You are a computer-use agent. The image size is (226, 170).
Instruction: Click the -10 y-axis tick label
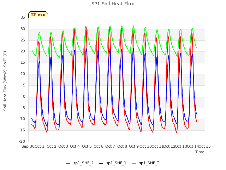point(22,119)
